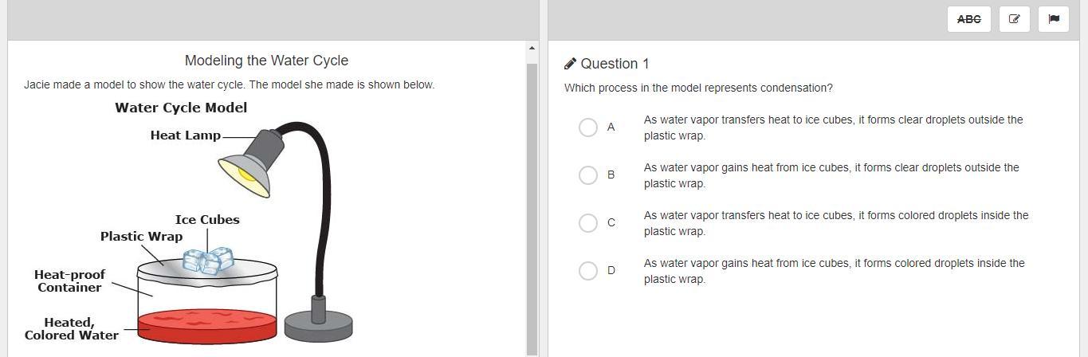Pick radio button for option C
The width and height of the screenshot is (1088, 357).
click(x=588, y=223)
